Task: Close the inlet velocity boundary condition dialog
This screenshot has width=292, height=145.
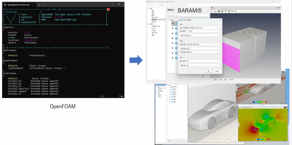Action: point(220,20)
